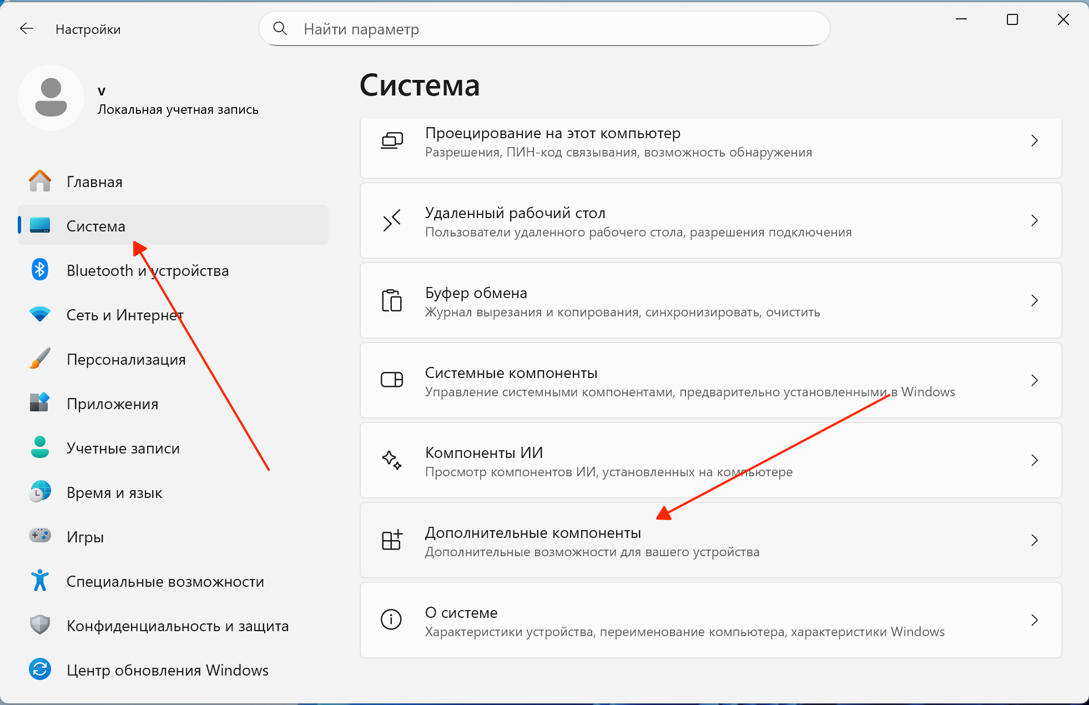The width and height of the screenshot is (1089, 705).
Task: Open Специальные возможности settings
Action: [x=173, y=581]
